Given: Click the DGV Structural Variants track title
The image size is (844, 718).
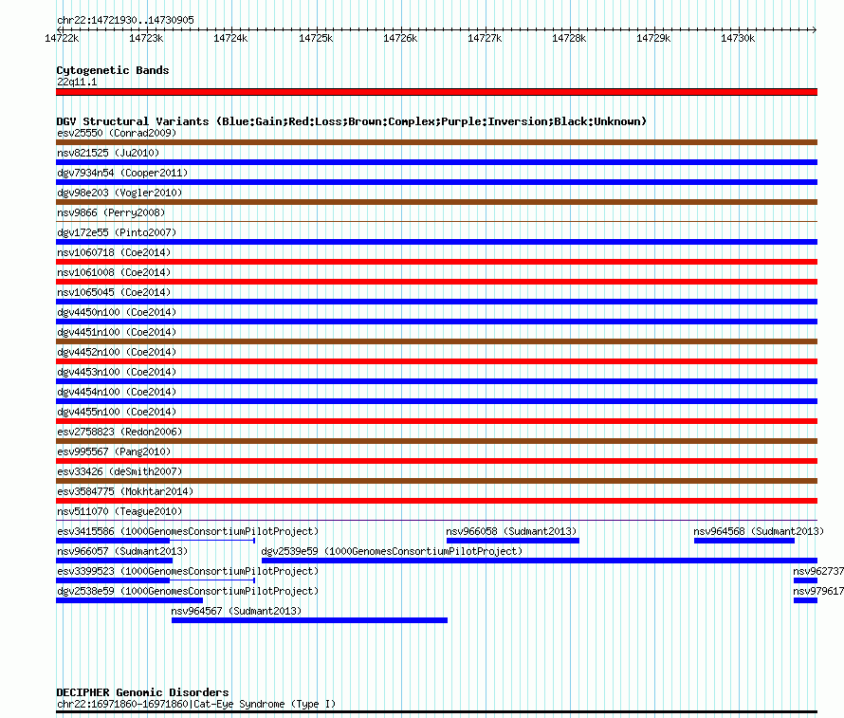Looking at the screenshot, I should point(351,121).
